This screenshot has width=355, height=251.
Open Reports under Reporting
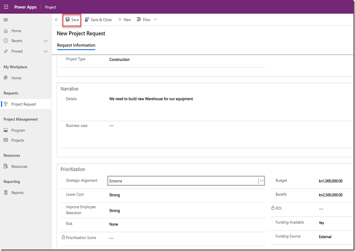pos(17,193)
